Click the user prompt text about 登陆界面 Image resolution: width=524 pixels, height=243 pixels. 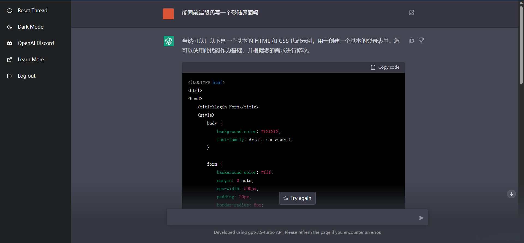[220, 13]
